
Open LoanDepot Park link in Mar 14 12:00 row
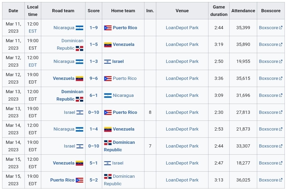pyautogui.click(x=182, y=129)
